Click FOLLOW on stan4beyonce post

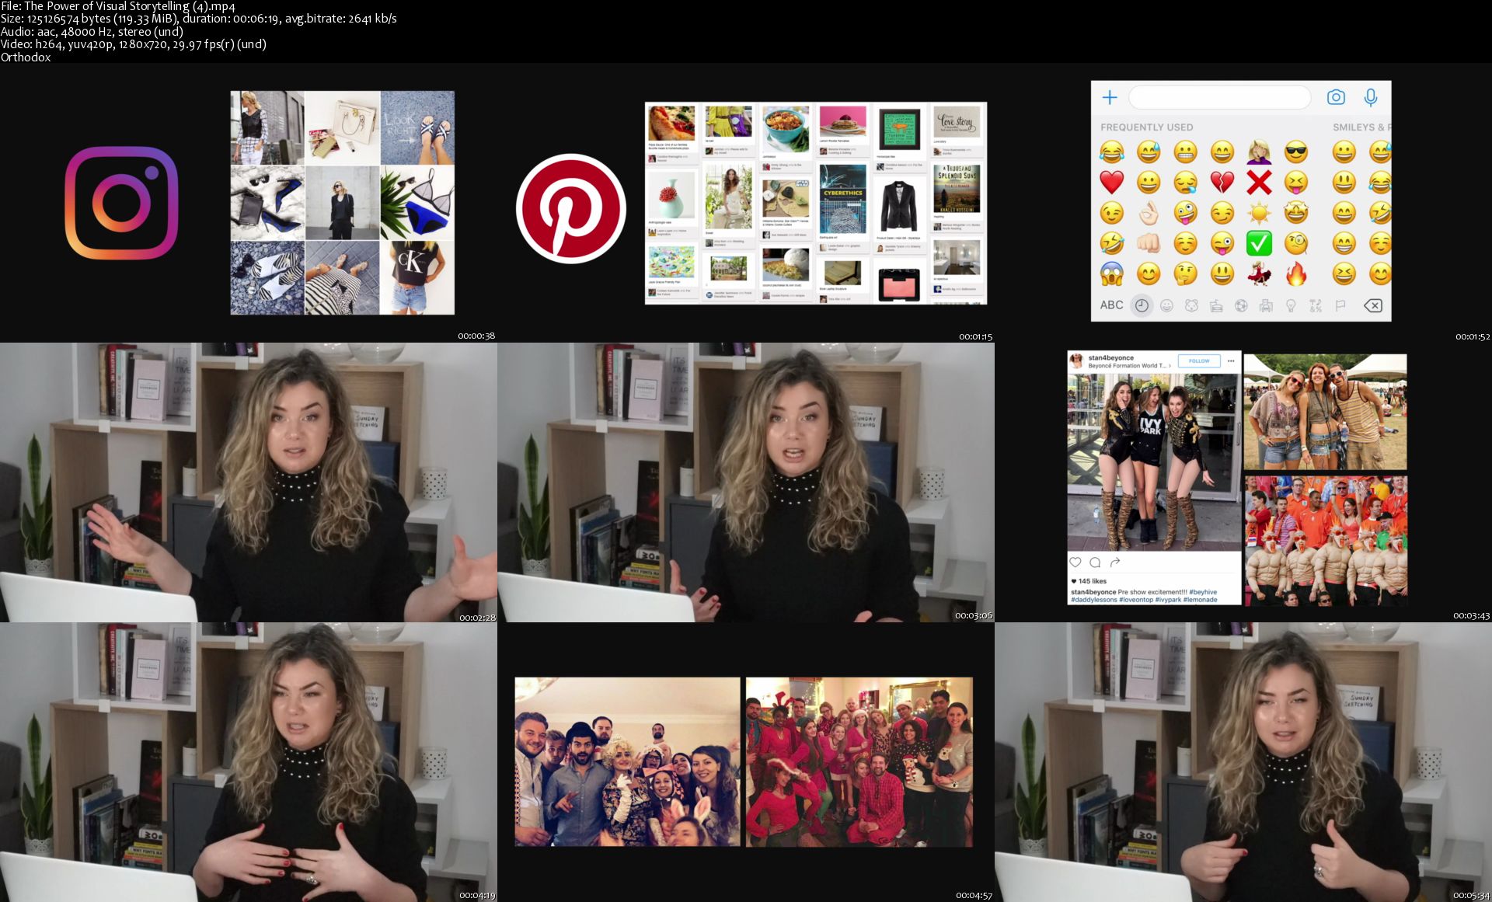tap(1199, 360)
